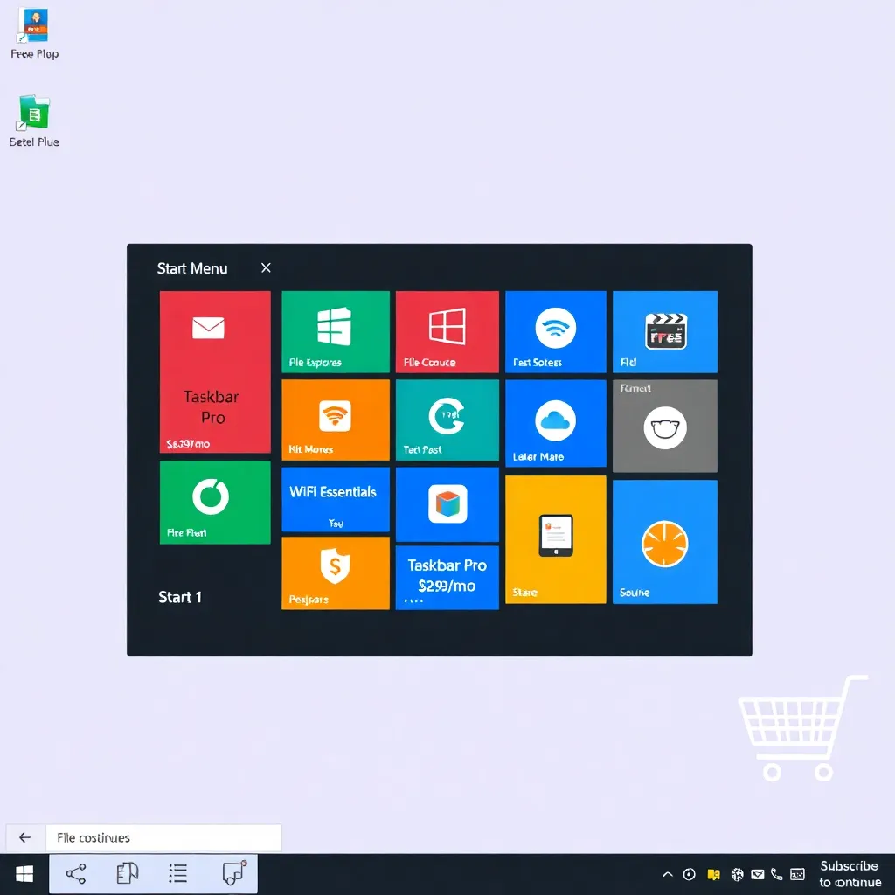Click Subscribe to continue

[849, 873]
